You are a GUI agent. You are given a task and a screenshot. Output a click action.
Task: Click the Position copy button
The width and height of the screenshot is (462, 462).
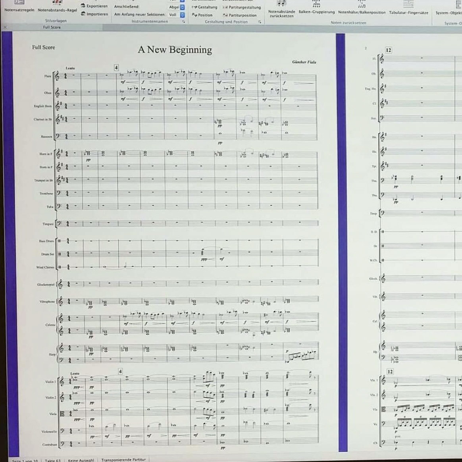204,14
